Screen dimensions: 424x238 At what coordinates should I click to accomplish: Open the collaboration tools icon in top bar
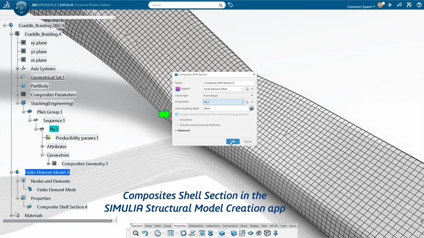pyautogui.click(x=409, y=5)
